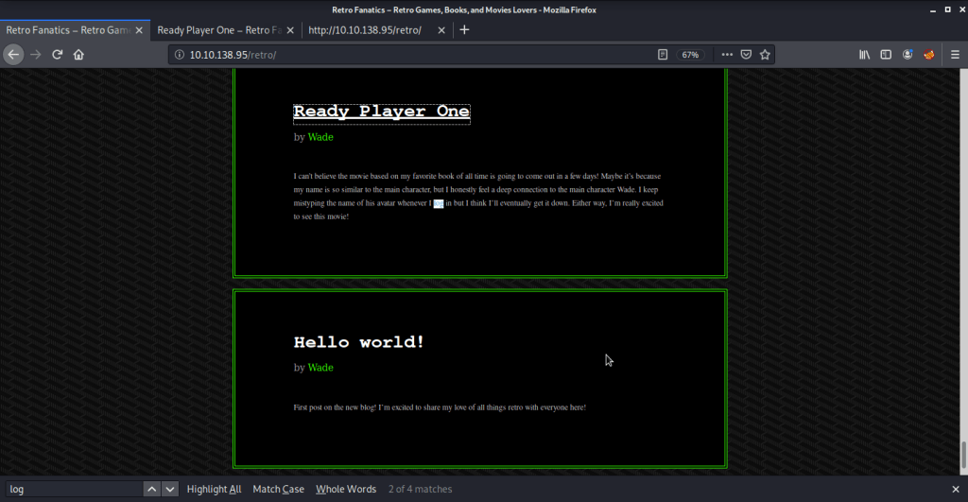Open the Firefox hamburger menu

[x=953, y=55]
